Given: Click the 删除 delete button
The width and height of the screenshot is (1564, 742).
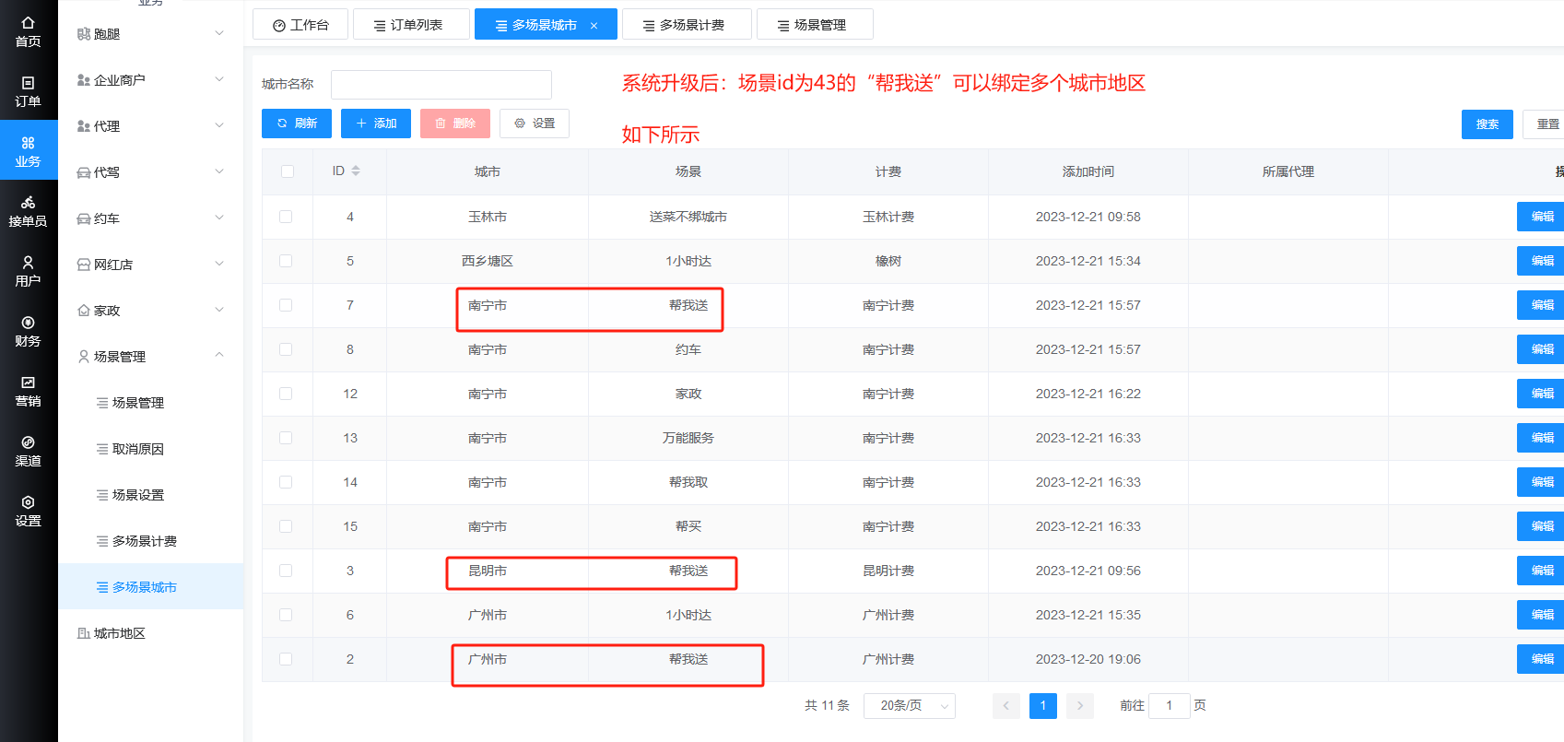Looking at the screenshot, I should [x=455, y=124].
